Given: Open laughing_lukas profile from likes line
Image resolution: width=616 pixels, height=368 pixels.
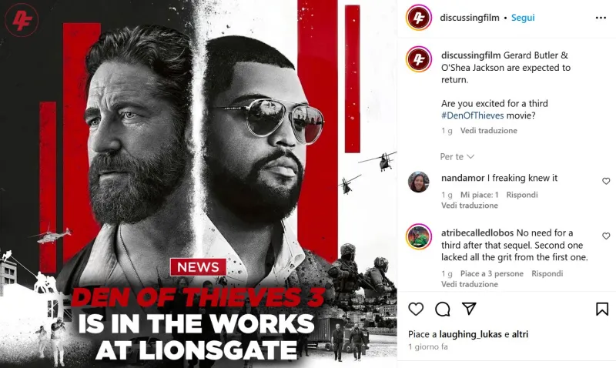Looking at the screenshot, I should click(x=470, y=334).
